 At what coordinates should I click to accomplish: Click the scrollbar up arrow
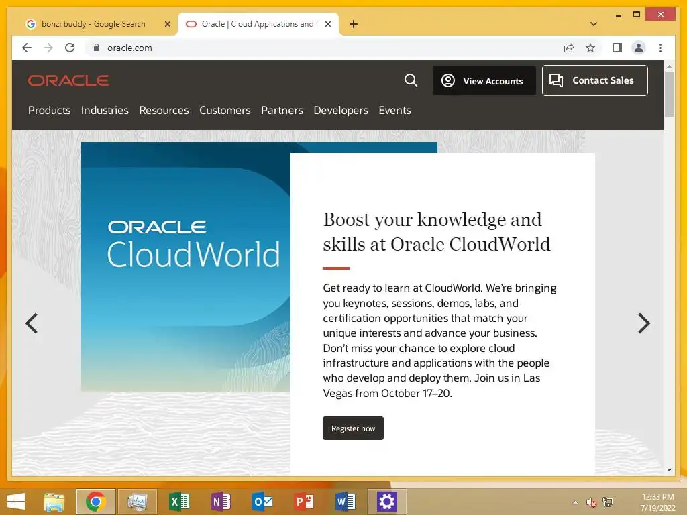pyautogui.click(x=669, y=66)
